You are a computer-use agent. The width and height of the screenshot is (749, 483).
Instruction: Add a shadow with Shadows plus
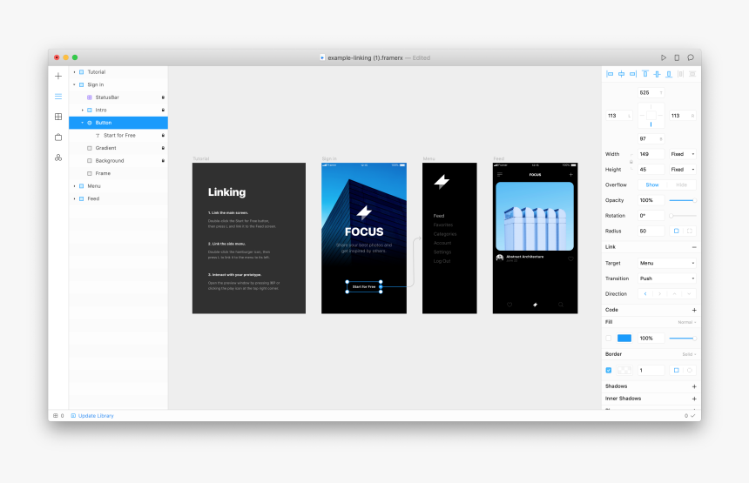[694, 386]
